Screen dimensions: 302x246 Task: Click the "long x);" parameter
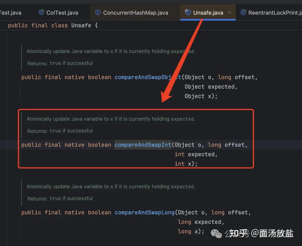(x=191, y=232)
